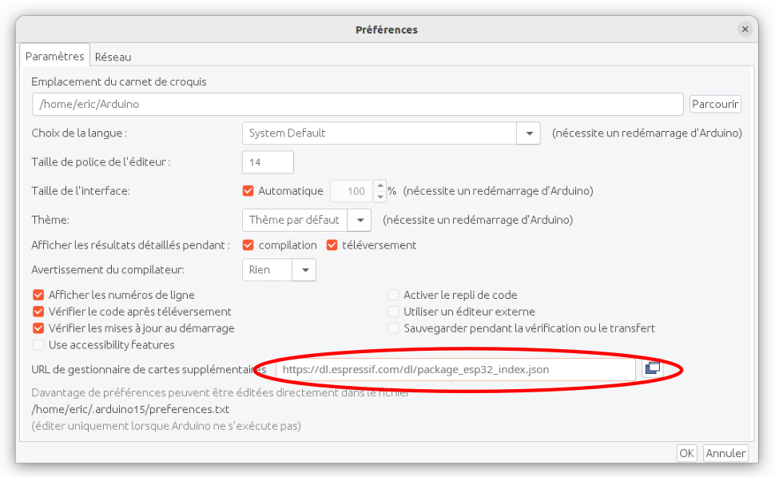Uncheck the téléversement detailed output checkbox
The height and width of the screenshot is (481, 775).
(x=332, y=245)
